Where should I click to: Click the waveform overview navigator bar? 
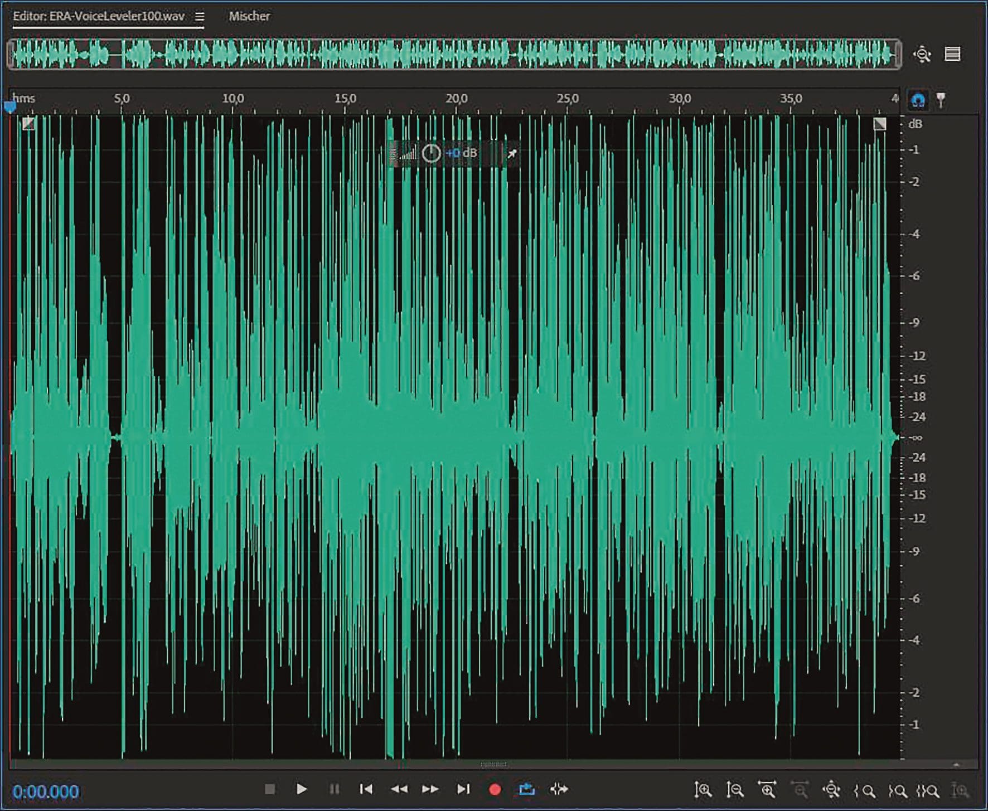[454, 54]
